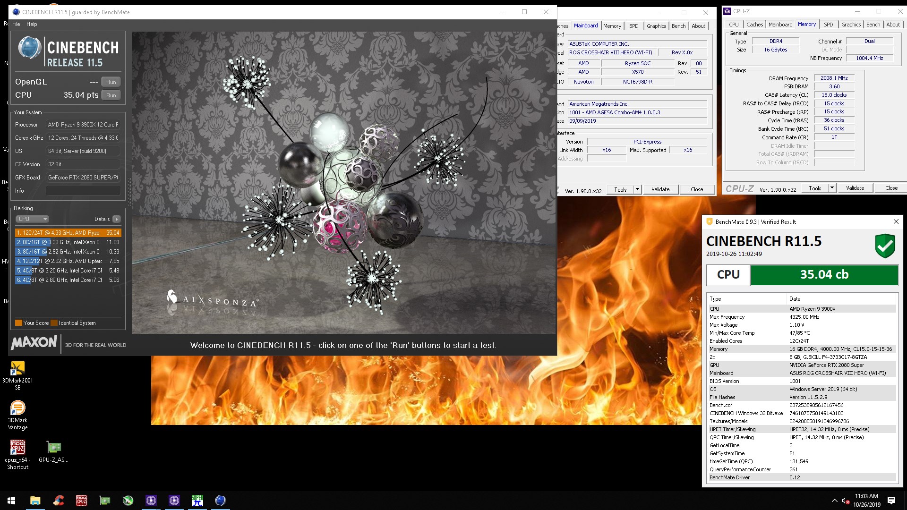This screenshot has height=510, width=907.
Task: Click the Info text field in Cinebench
Action: point(83,191)
